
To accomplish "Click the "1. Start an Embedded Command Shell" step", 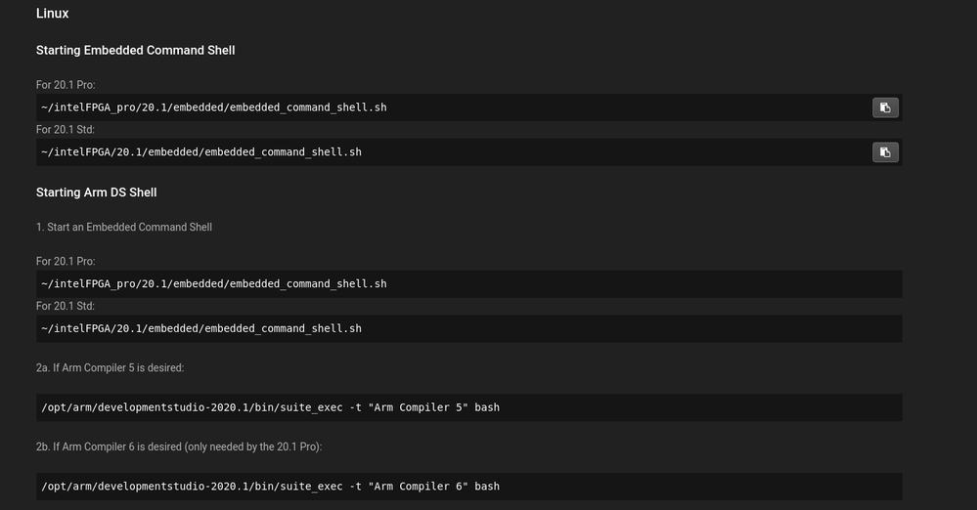I will (x=124, y=227).
